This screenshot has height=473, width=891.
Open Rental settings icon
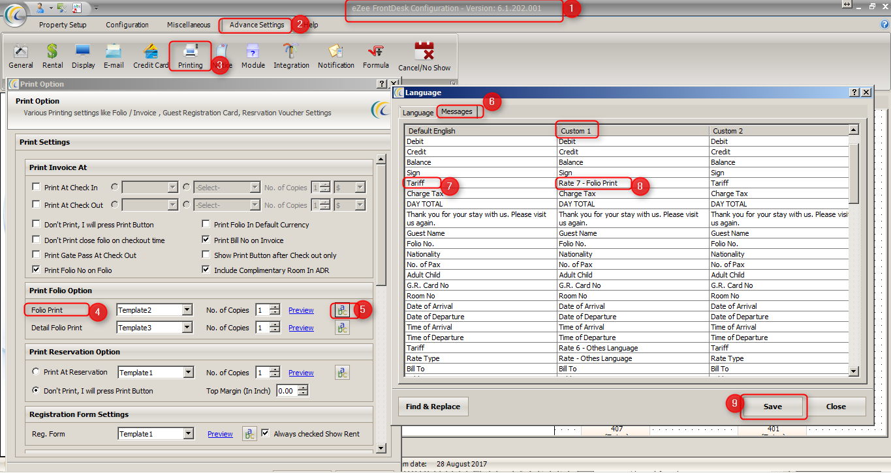point(52,56)
